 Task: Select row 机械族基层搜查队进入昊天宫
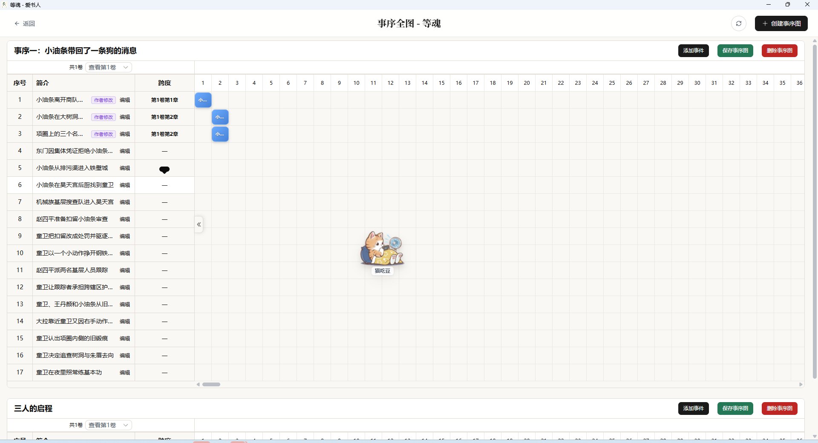tap(101, 202)
